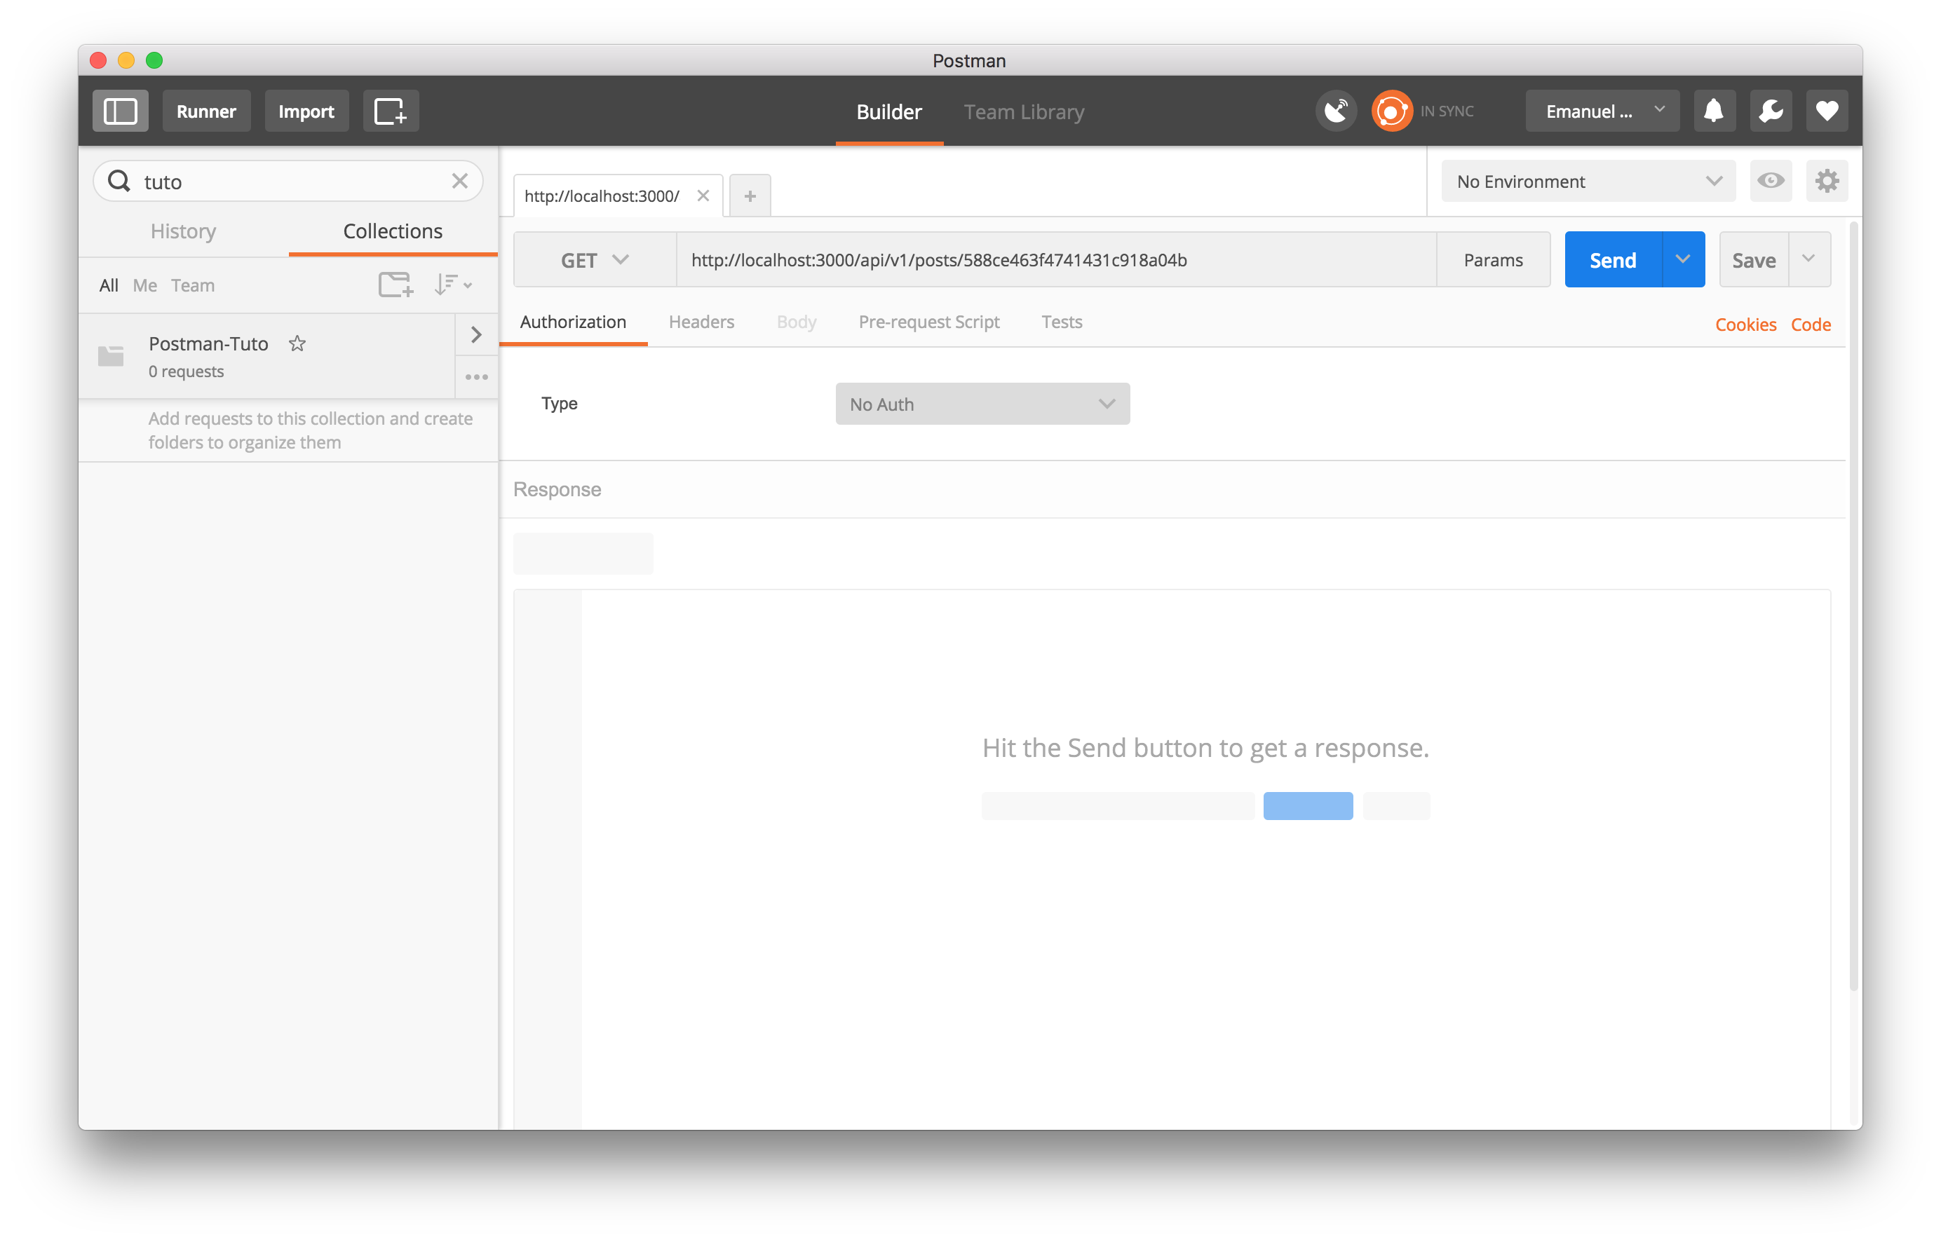Click the interceptor satellite icon
The width and height of the screenshot is (1941, 1242).
pos(1336,111)
